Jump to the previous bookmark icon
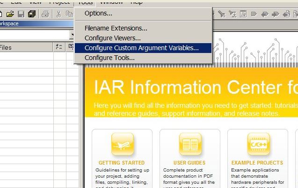This screenshot has height=188, width=298. tap(265, 14)
